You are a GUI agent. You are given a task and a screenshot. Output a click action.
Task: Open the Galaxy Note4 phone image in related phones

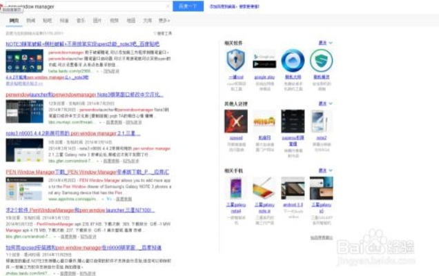pyautogui.click(x=236, y=188)
